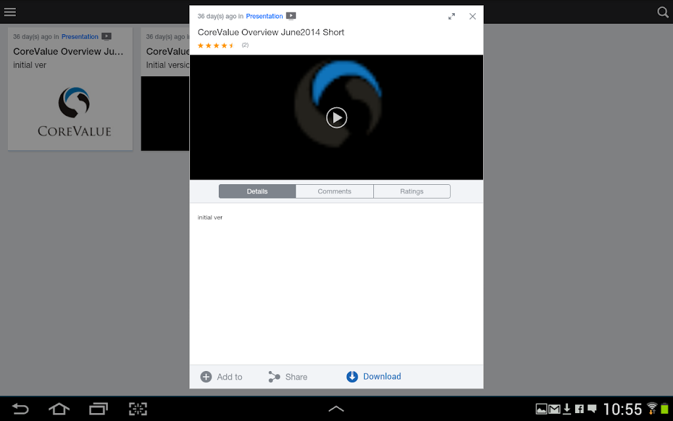Open the hamburger menu icon
The height and width of the screenshot is (421, 673).
click(10, 12)
